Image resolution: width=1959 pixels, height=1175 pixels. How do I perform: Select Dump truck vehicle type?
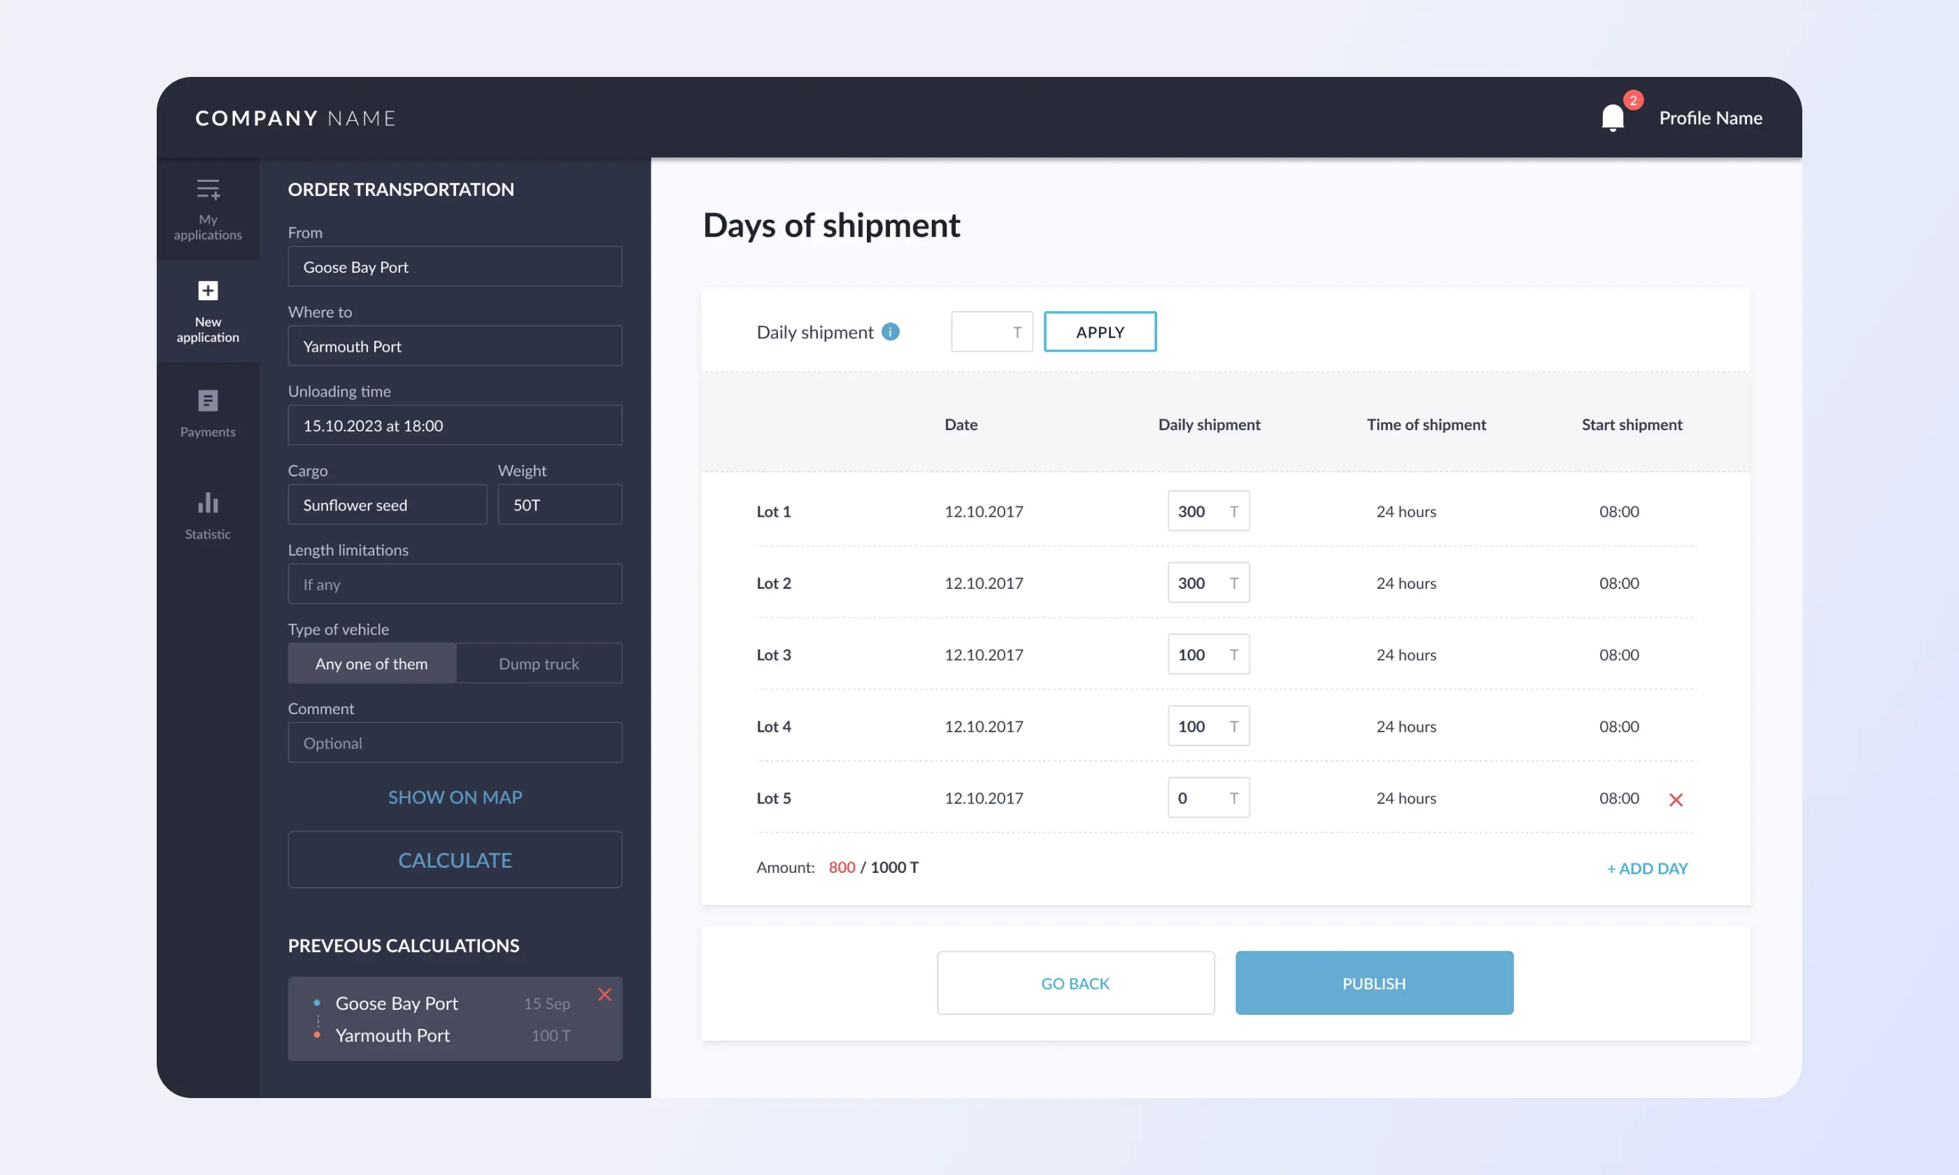pyautogui.click(x=539, y=664)
